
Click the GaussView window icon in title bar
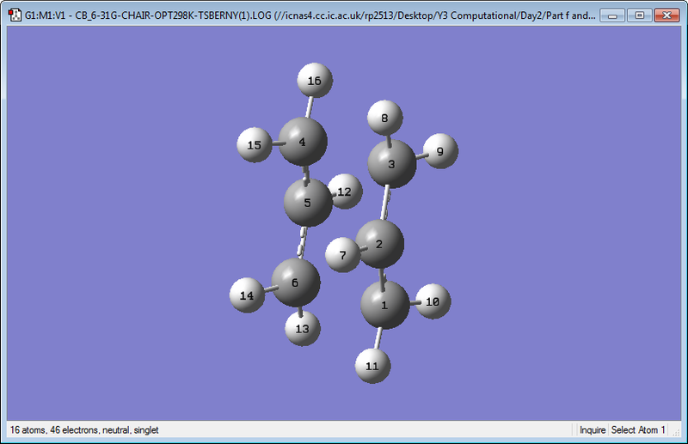click(x=15, y=15)
